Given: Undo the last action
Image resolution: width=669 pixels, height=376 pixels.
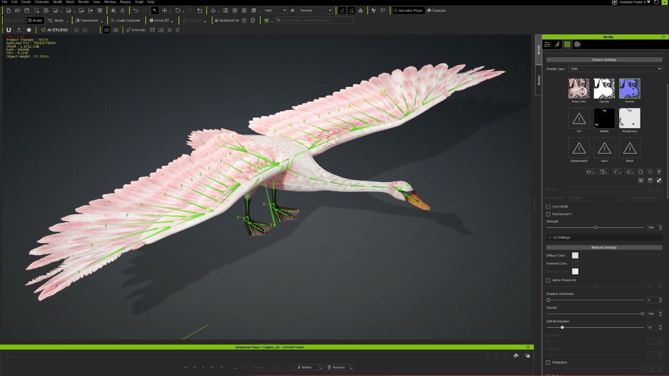Looking at the screenshot, I should 136,10.
